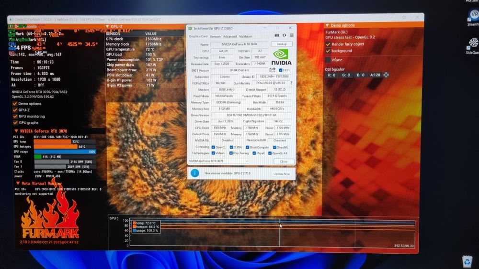Viewport: 479px width, 269px height.
Task: Click the blue info icon in update banner
Action: 195,173
